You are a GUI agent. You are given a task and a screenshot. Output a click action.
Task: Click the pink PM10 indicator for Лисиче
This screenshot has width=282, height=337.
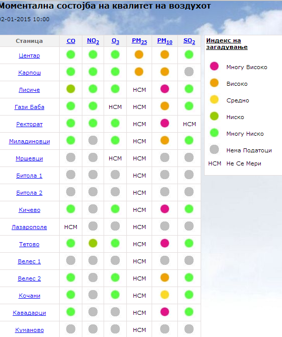click(x=165, y=89)
